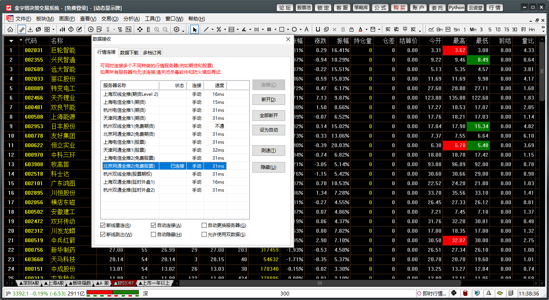This screenshot has height=300, width=549.
Task: Open the line tool dropdown arrow
Action: 212,29
